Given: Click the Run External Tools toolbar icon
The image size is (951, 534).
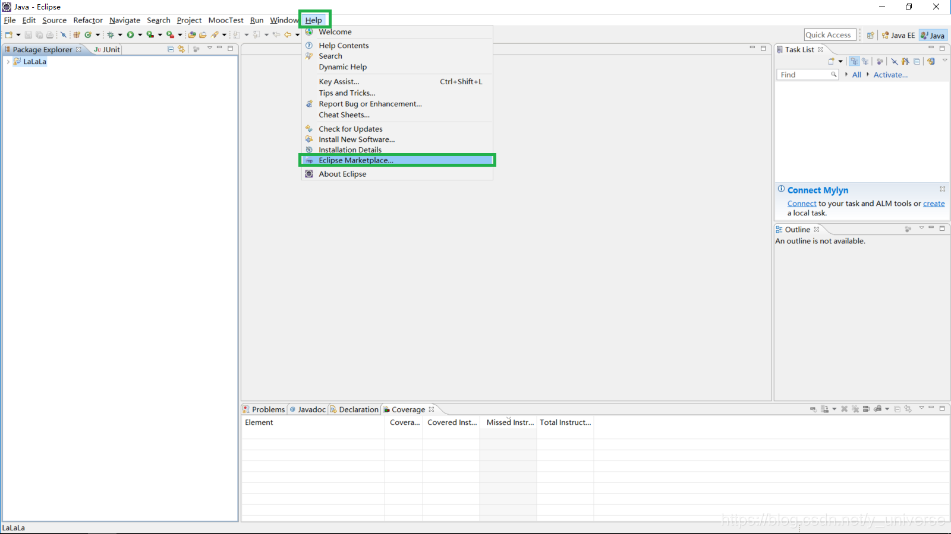Looking at the screenshot, I should pyautogui.click(x=170, y=35).
